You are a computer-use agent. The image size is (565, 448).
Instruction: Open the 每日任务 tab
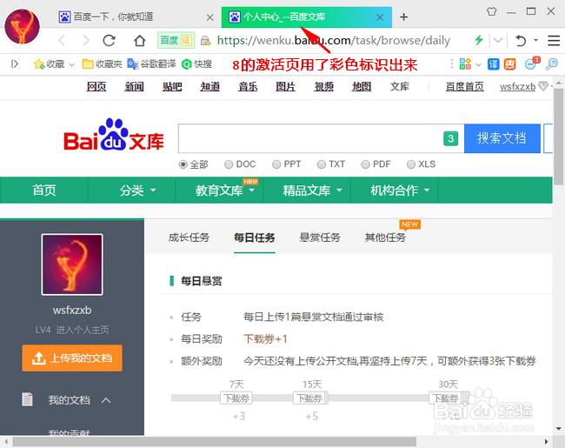click(x=255, y=237)
